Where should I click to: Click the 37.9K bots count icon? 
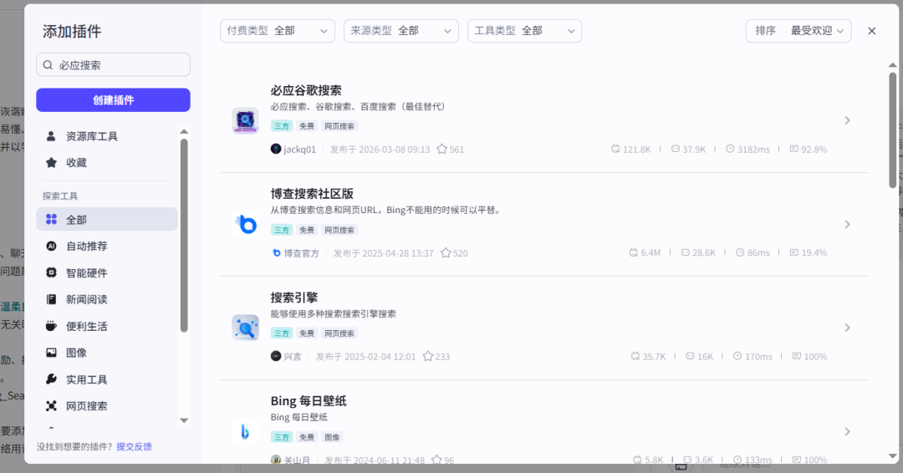coord(676,149)
